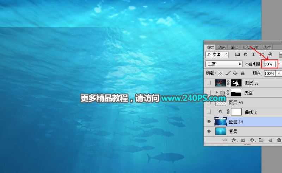The height and width of the screenshot is (173, 282).
Task: Open the opacity slider dropdown arrow
Action: click(x=279, y=64)
